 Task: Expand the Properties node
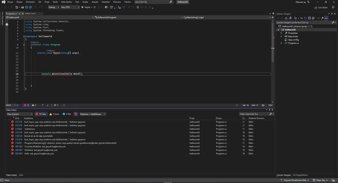click(281, 33)
